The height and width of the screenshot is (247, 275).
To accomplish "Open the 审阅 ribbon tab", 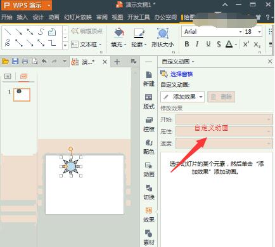I will pos(102,17).
